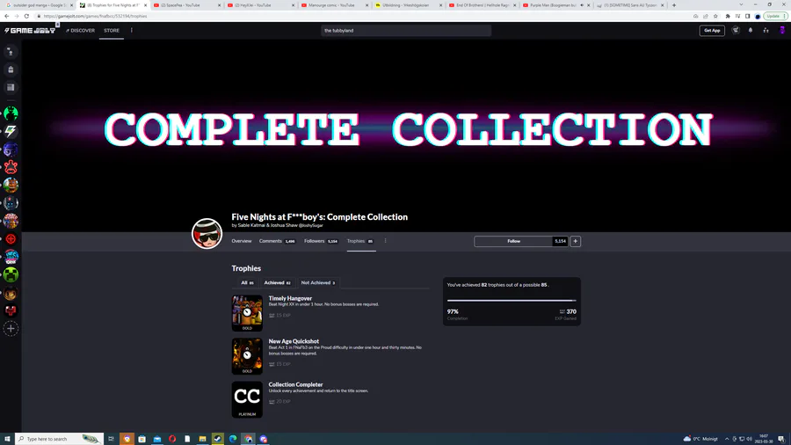Click the Get App button
791x445 pixels.
click(x=712, y=30)
